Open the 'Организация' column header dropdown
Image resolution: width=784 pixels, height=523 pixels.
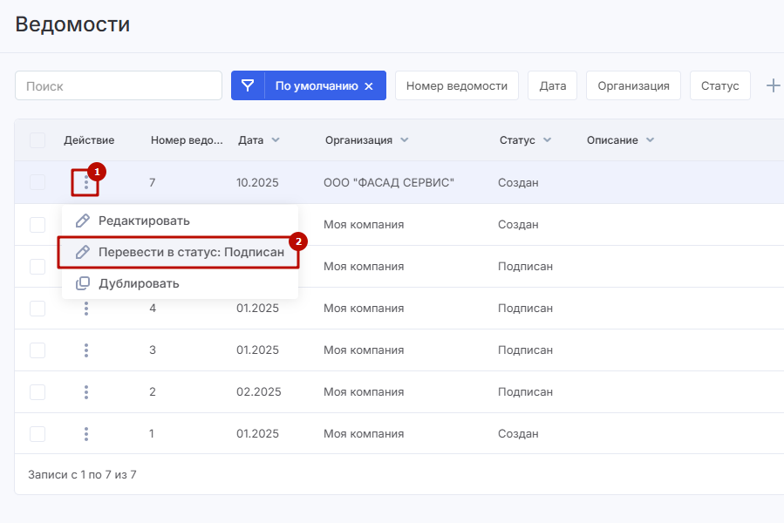(x=405, y=140)
